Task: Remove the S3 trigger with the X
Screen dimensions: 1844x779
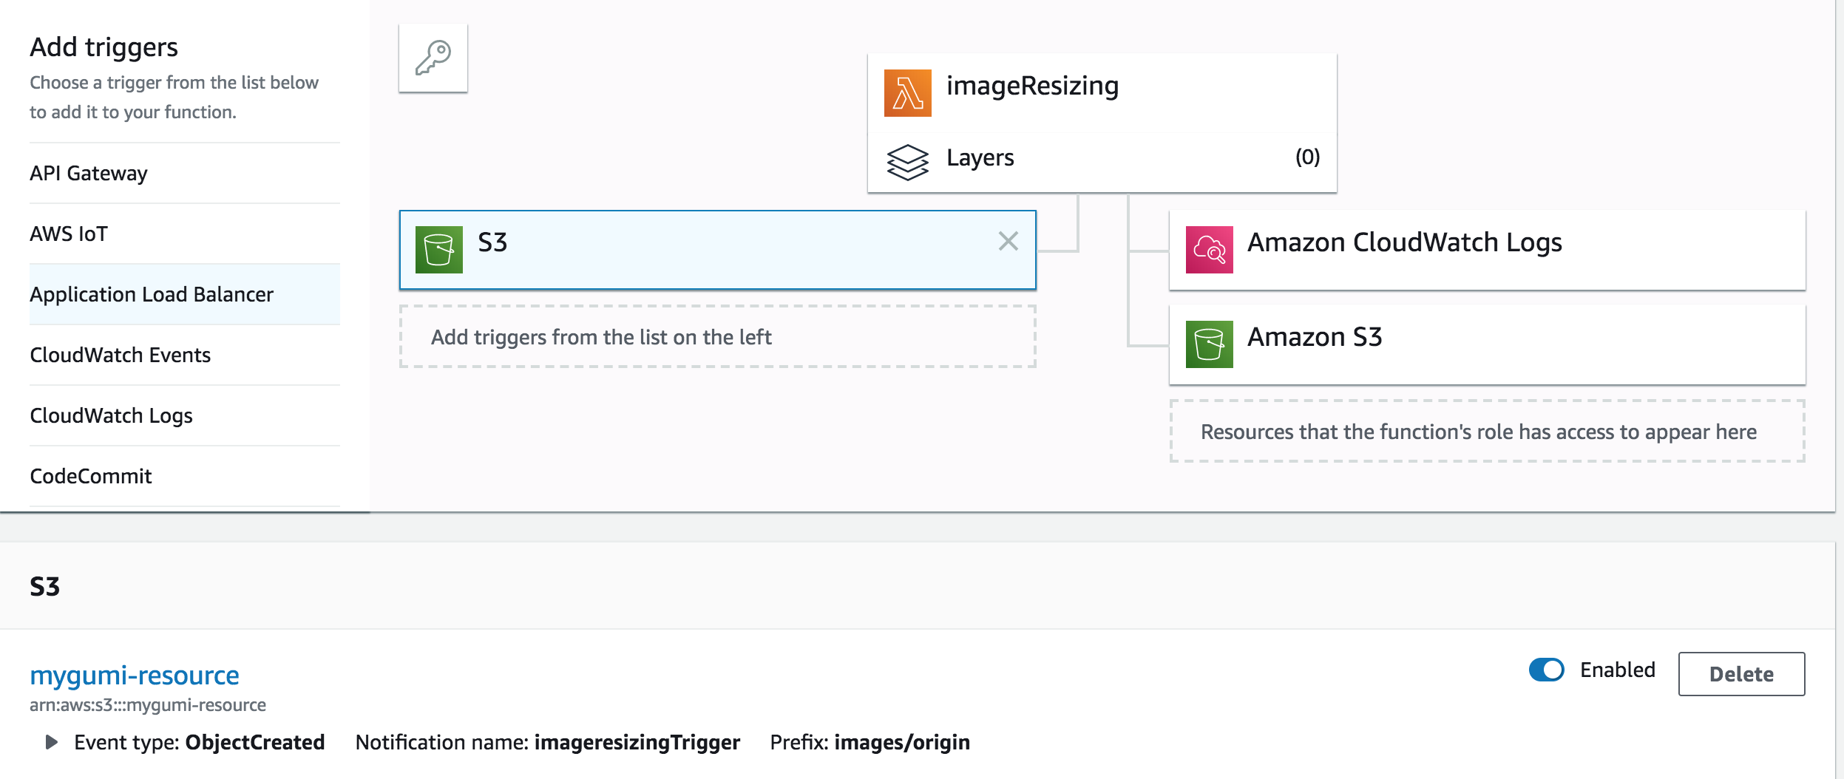Action: (1009, 241)
